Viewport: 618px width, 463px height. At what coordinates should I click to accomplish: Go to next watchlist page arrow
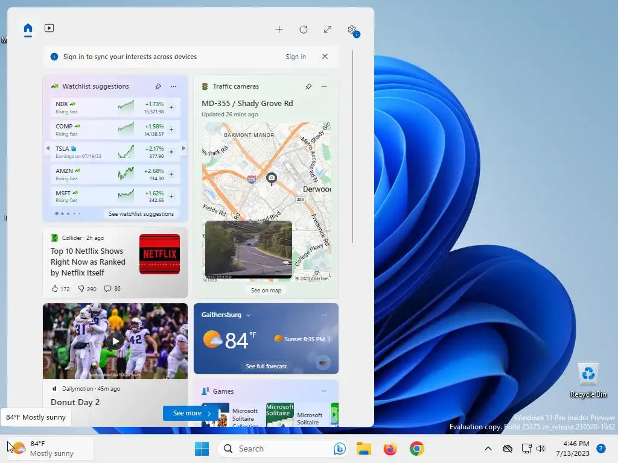(x=183, y=148)
